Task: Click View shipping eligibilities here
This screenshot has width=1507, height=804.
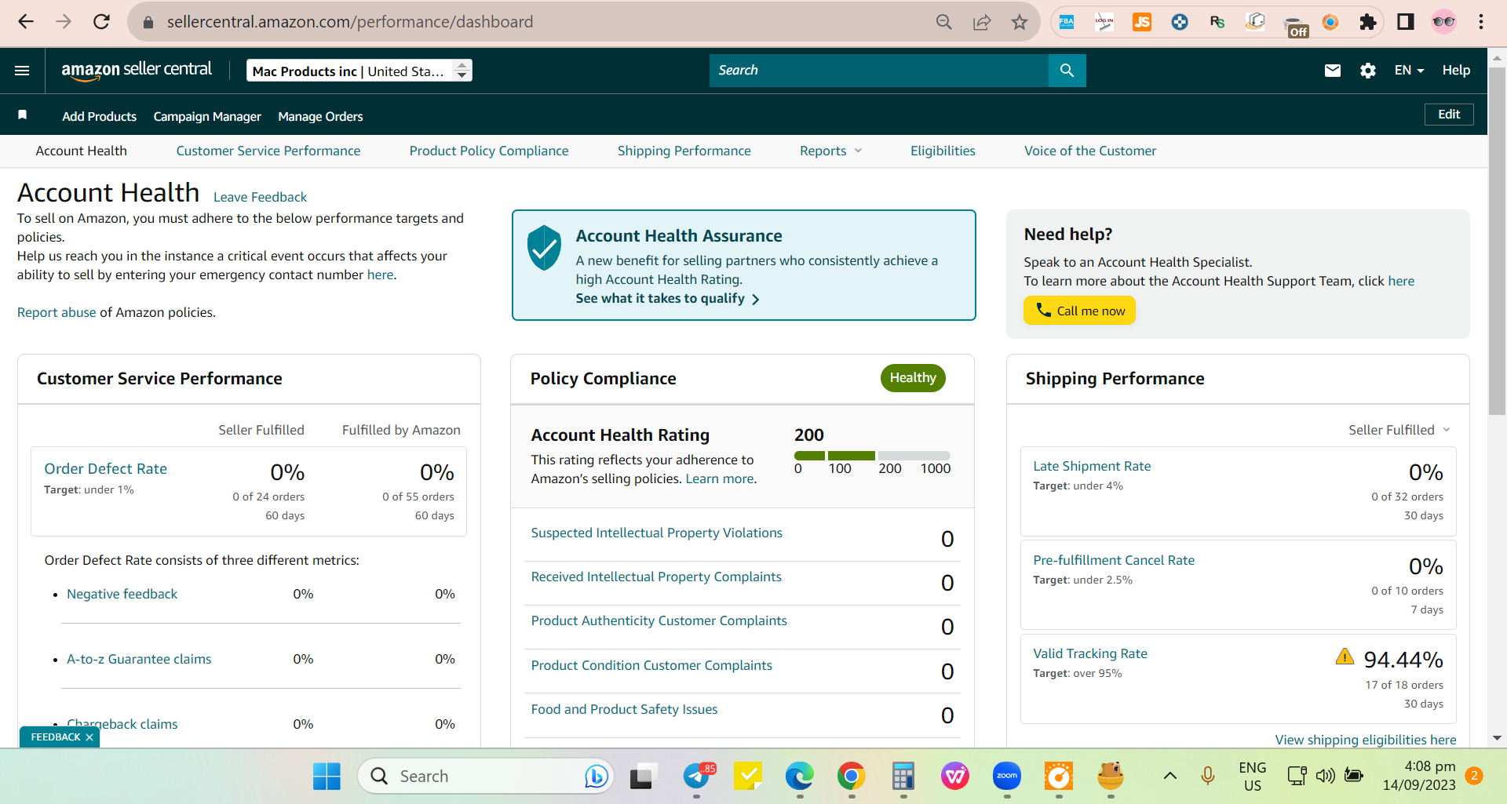Action: tap(1366, 740)
